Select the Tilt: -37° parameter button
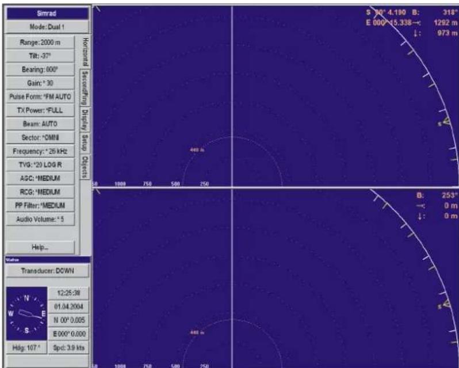 tap(40, 56)
